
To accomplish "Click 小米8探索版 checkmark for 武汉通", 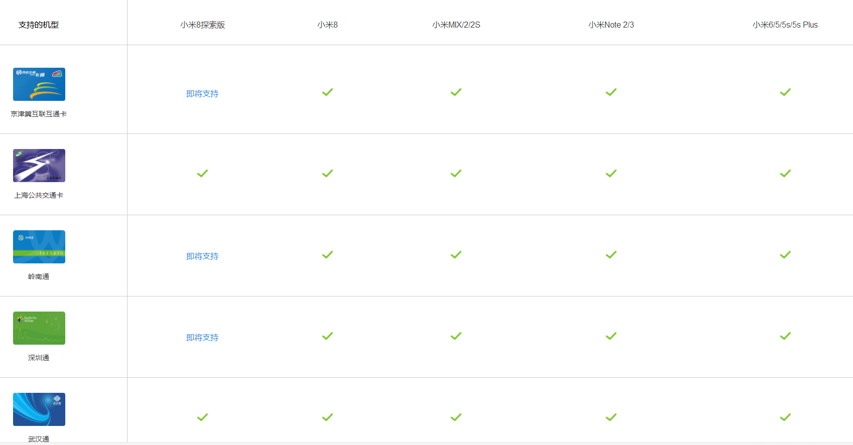I will click(x=202, y=417).
